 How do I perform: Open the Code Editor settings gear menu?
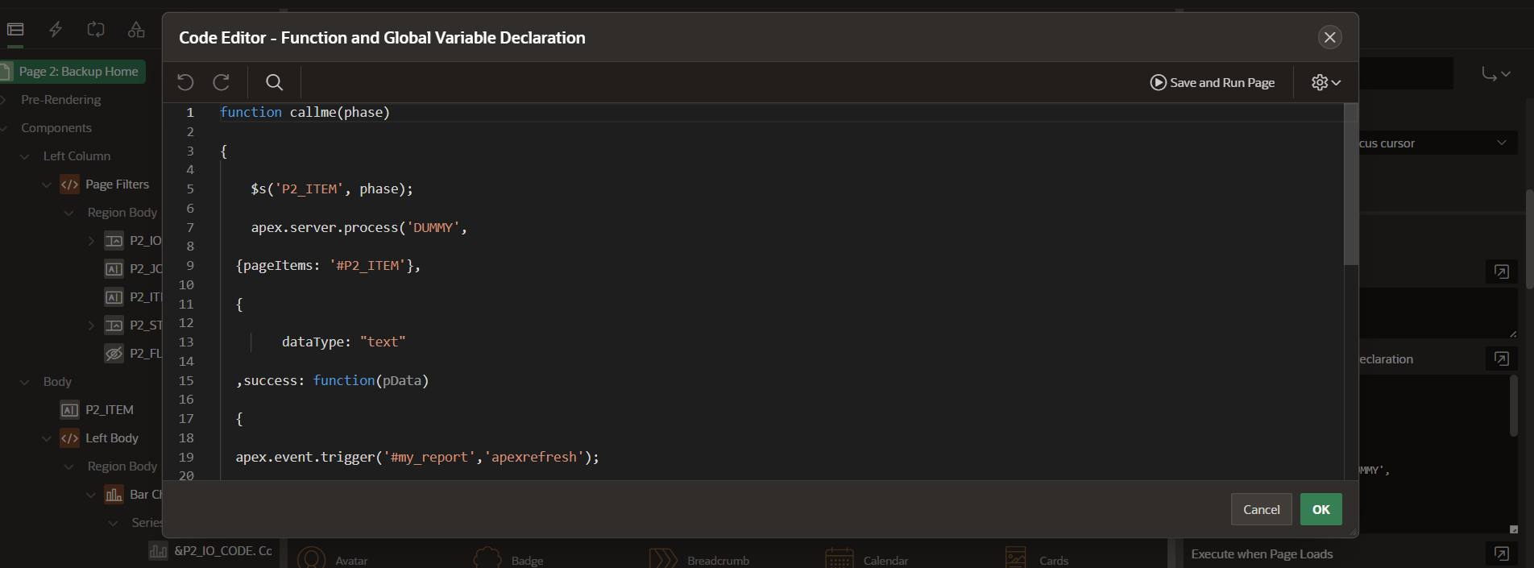coord(1326,82)
